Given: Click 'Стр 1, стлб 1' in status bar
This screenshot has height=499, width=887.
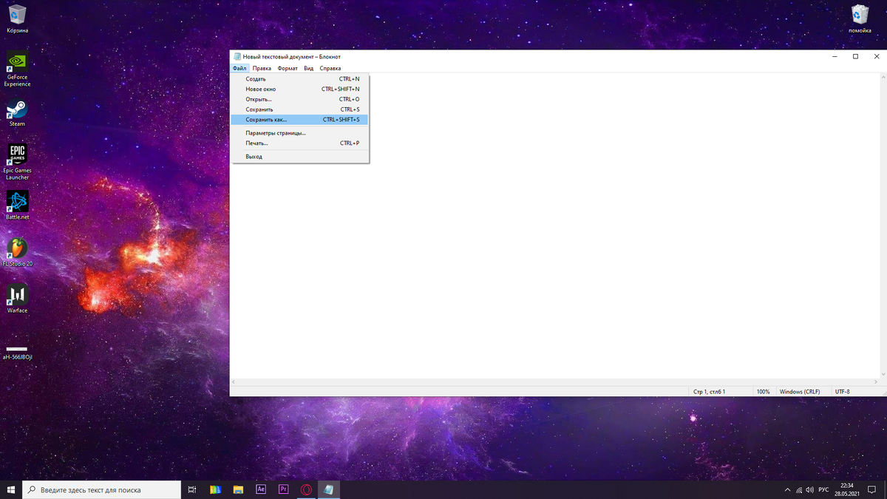Looking at the screenshot, I should [710, 391].
